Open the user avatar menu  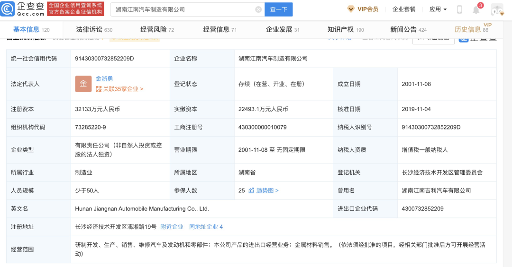(x=496, y=9)
